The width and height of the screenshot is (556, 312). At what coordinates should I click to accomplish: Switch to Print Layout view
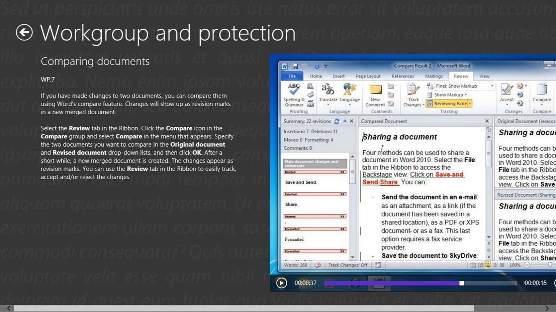(x=473, y=265)
